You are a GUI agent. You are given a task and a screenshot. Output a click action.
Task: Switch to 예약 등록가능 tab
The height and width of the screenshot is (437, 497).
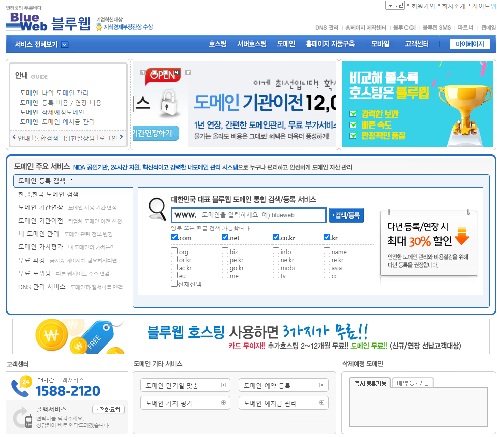click(x=413, y=383)
